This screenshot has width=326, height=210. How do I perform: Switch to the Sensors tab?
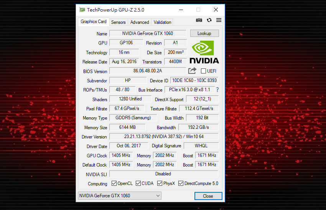pyautogui.click(x=118, y=22)
